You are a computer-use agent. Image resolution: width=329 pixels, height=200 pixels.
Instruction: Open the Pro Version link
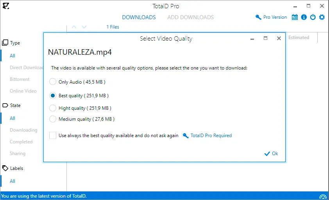275,17
